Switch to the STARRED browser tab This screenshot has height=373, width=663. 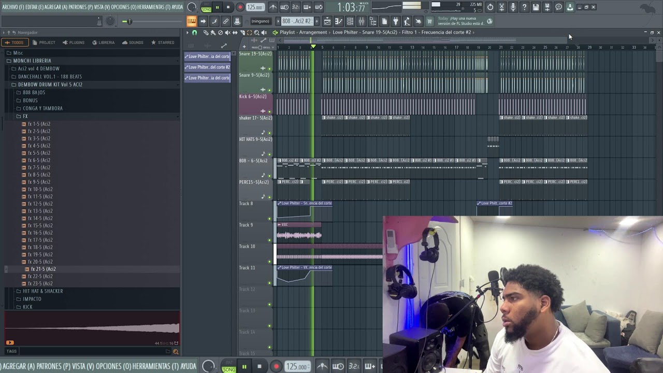163,42
